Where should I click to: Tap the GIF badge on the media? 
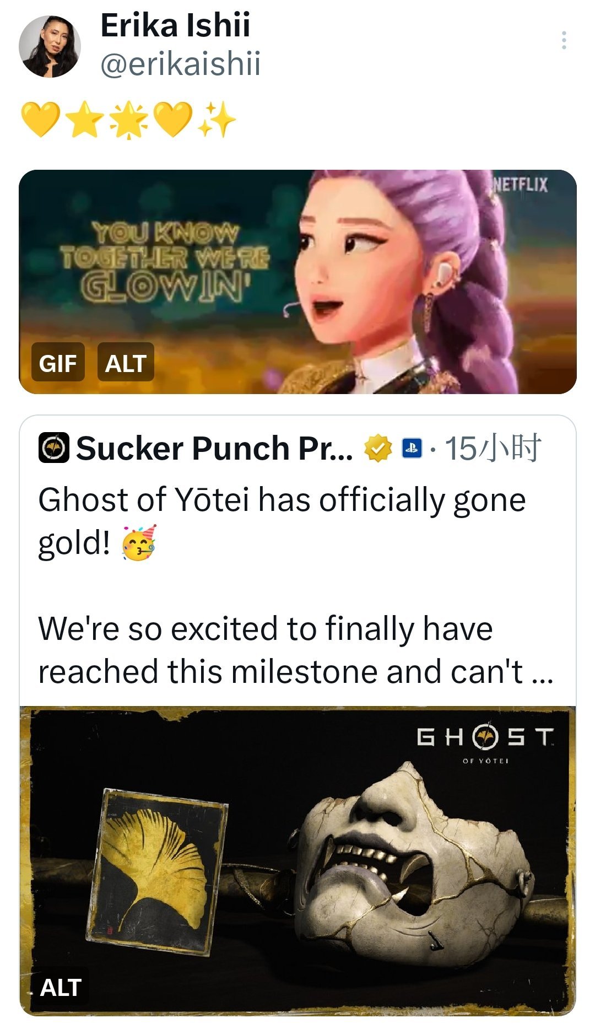(x=58, y=362)
